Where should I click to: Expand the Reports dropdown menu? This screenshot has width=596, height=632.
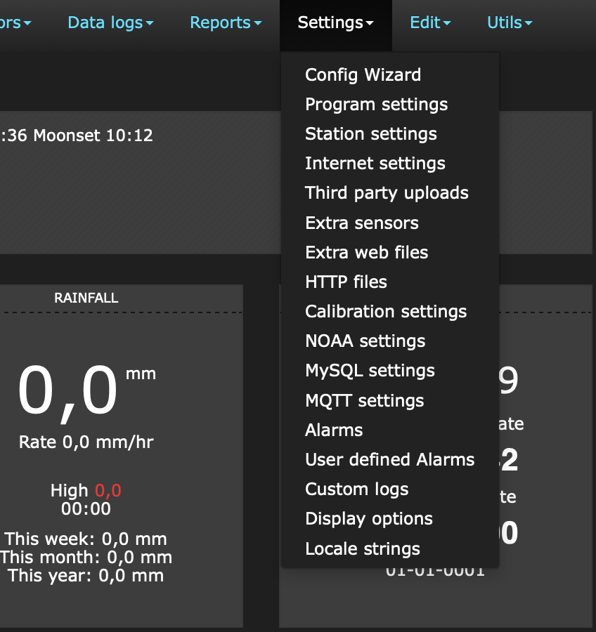[226, 23]
